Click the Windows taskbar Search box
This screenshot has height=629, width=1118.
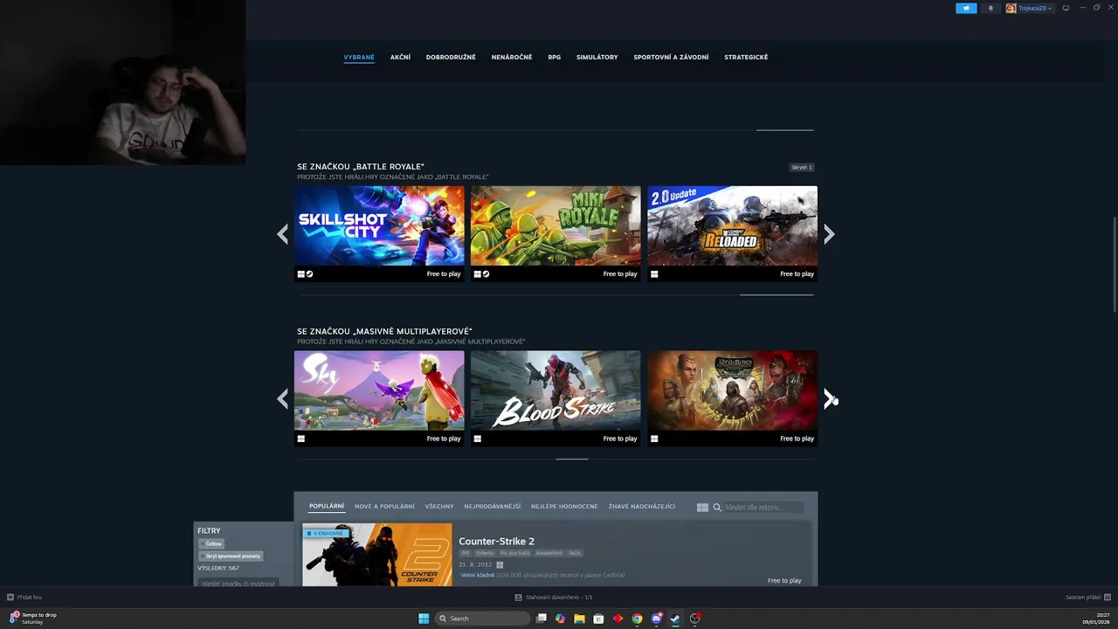484,619
